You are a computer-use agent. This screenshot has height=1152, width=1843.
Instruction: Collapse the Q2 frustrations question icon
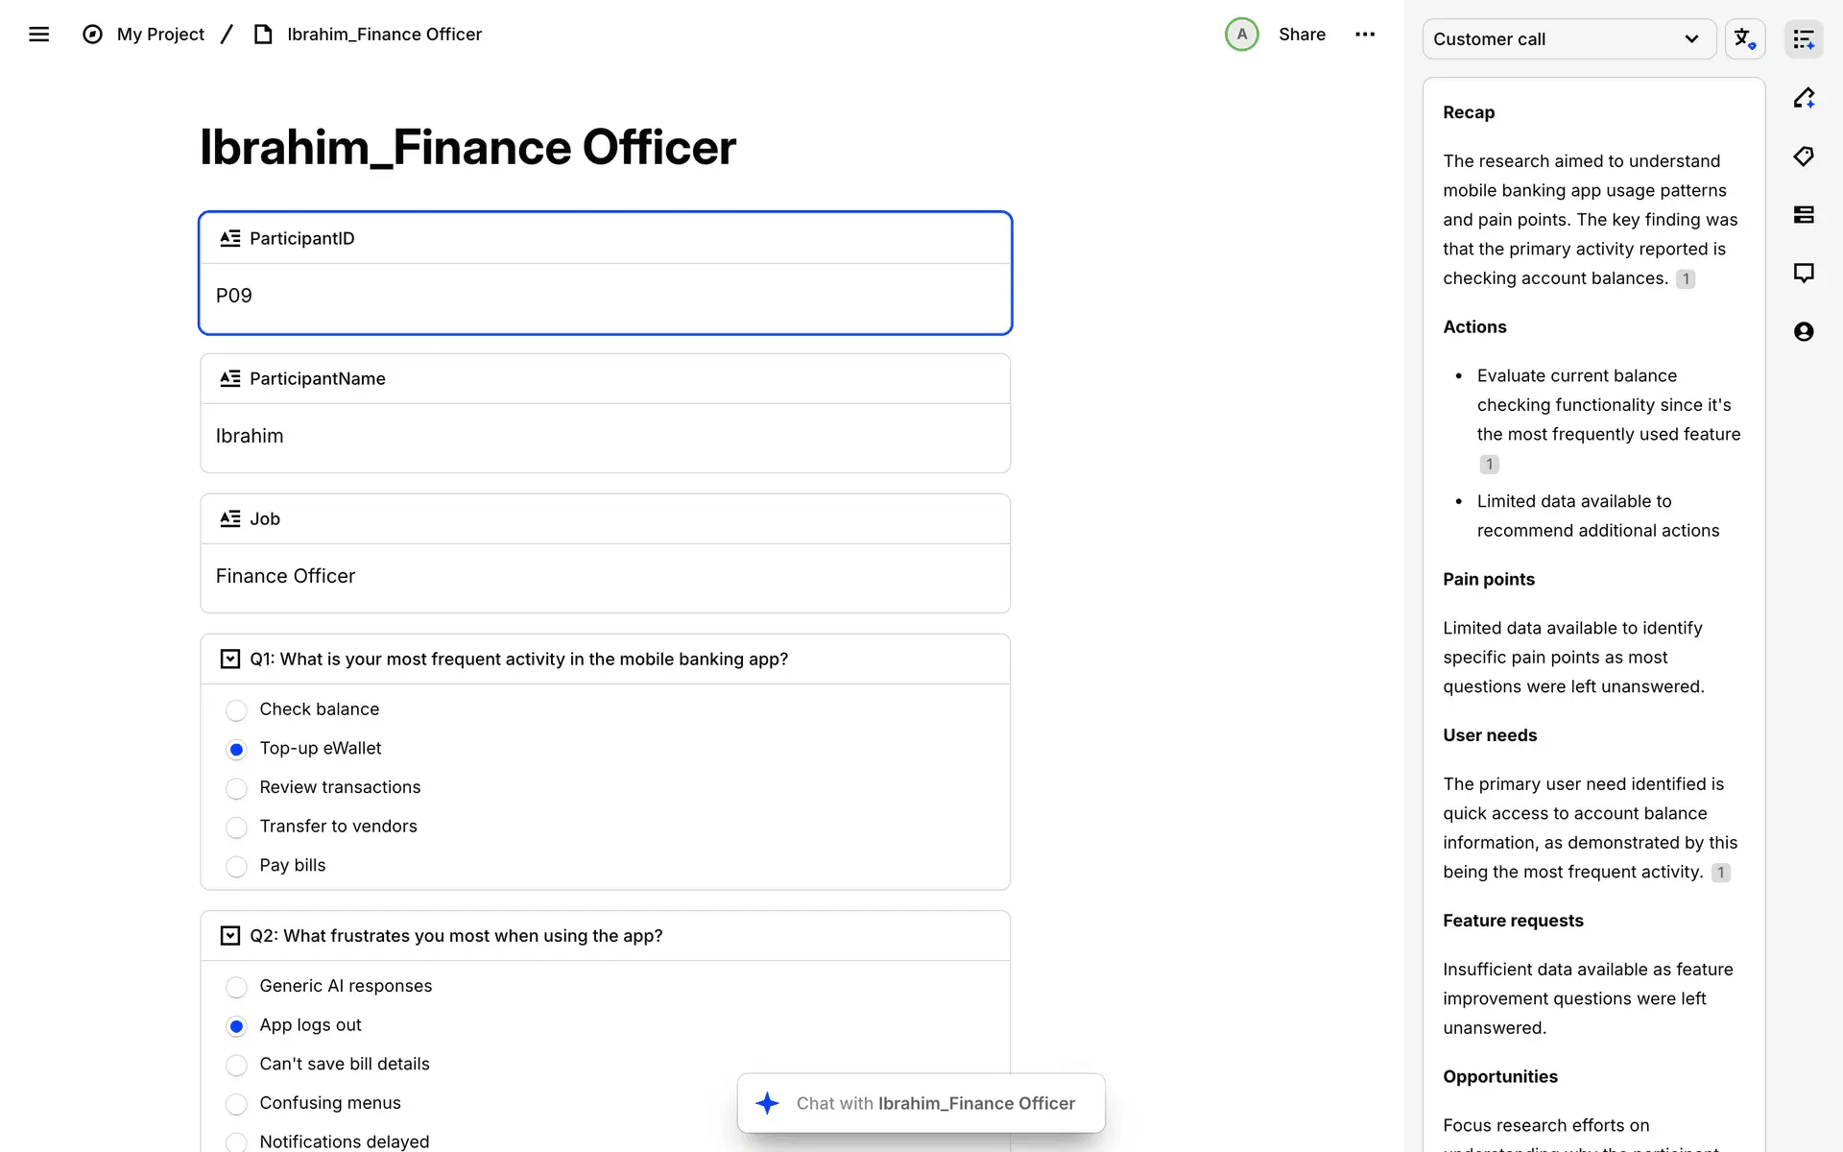point(230,936)
